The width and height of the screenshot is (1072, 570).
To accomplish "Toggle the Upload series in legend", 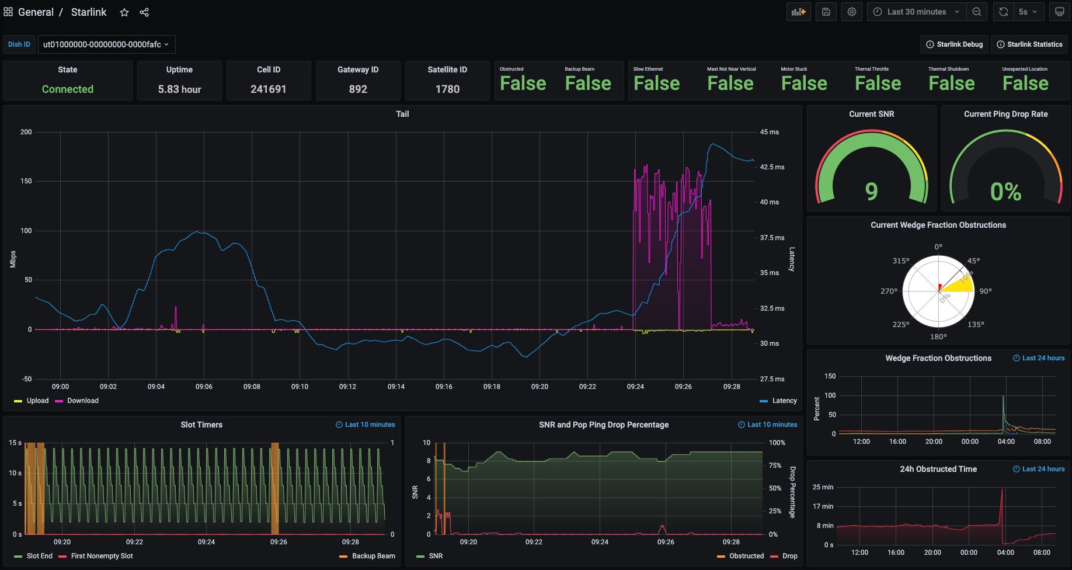I will click(37, 401).
